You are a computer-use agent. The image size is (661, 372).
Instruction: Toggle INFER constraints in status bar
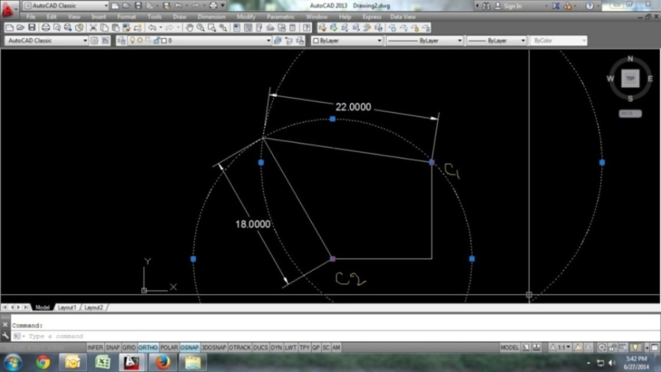point(95,348)
